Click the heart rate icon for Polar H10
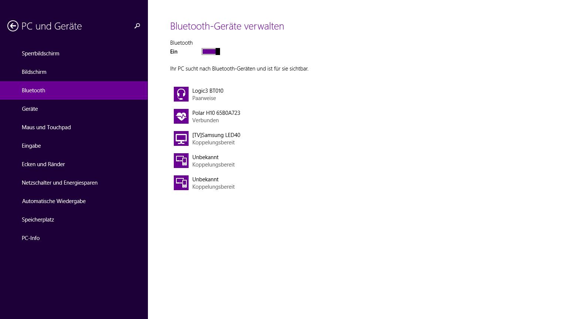568x319 pixels. [181, 116]
